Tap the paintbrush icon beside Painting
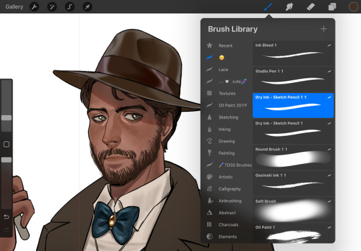 pos(209,153)
